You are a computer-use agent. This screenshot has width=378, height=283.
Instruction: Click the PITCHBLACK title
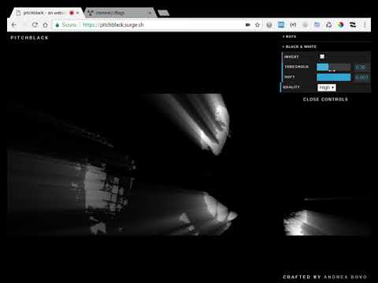[29, 38]
